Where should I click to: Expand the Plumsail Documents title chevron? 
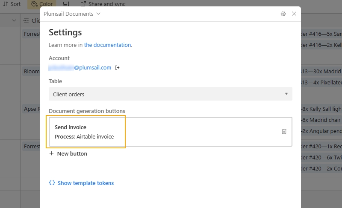pos(98,14)
